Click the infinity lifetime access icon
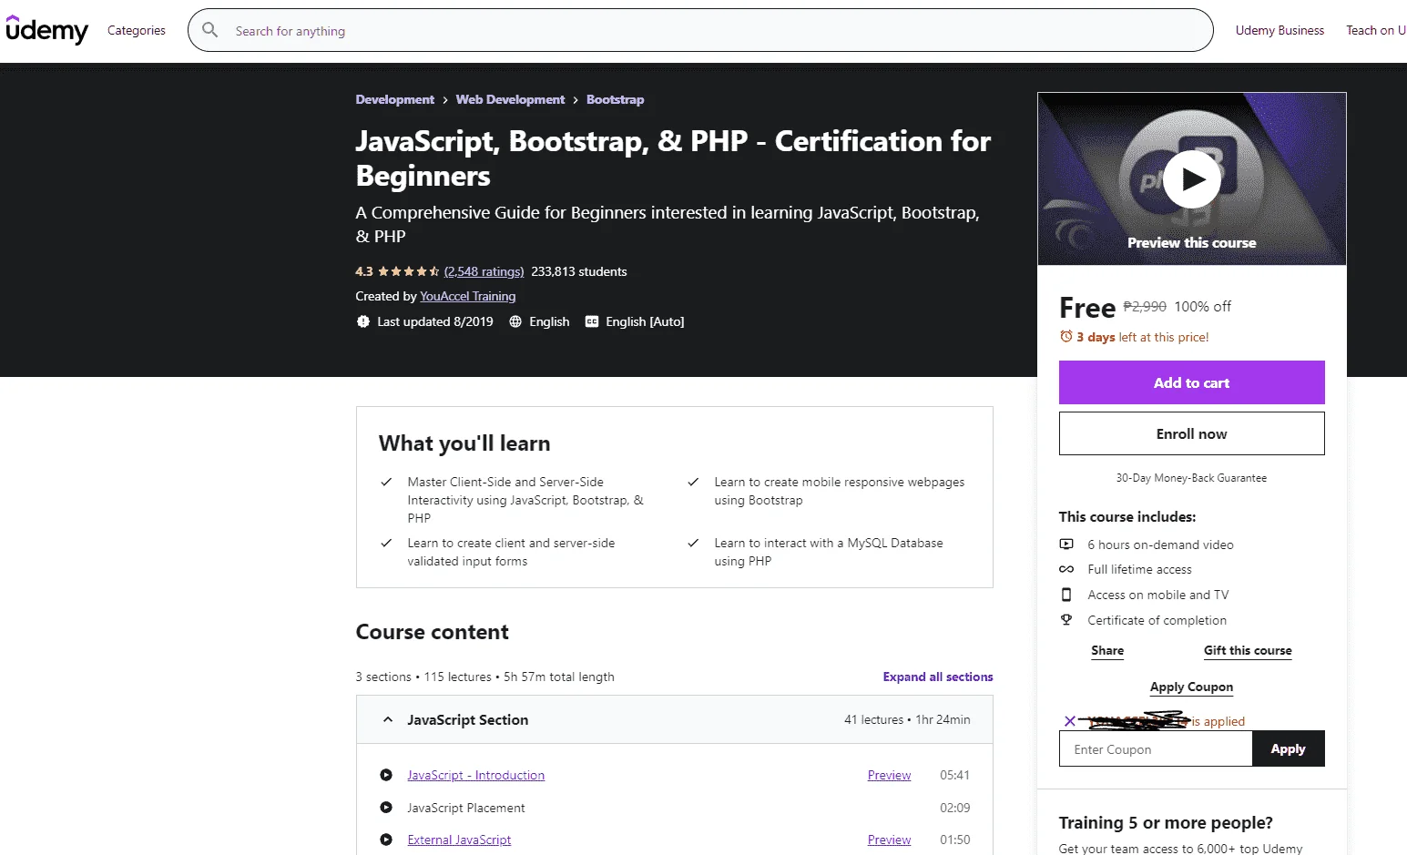The height and width of the screenshot is (855, 1407). tap(1066, 569)
